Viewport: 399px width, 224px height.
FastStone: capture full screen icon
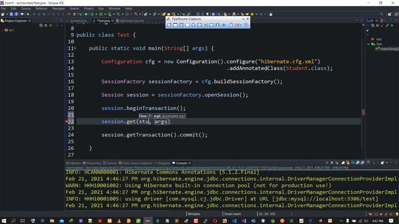coord(199,25)
